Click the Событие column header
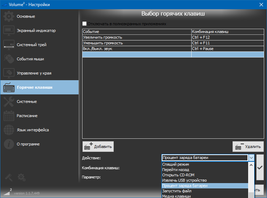This screenshot has height=198, width=267. (x=137, y=32)
